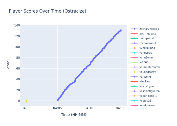Click the yvngjuulpod orange legend marker
Screen dimensions: 177x126
(134, 48)
